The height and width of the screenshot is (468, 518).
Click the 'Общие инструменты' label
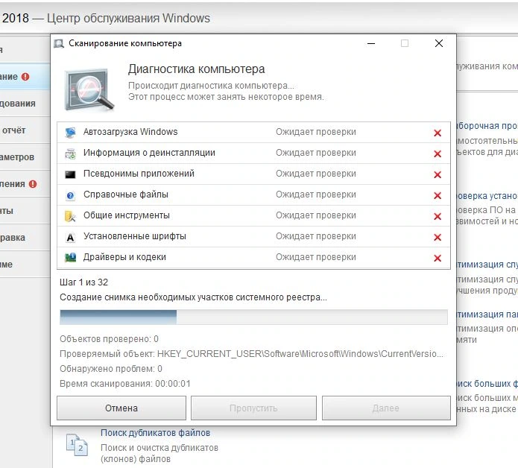coord(127,215)
